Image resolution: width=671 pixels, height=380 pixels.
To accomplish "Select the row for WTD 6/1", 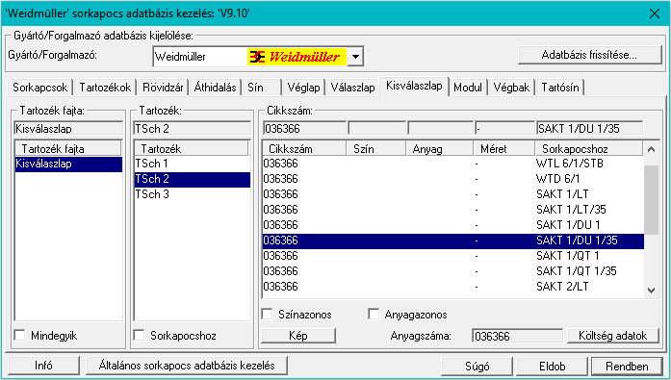I will point(453,179).
